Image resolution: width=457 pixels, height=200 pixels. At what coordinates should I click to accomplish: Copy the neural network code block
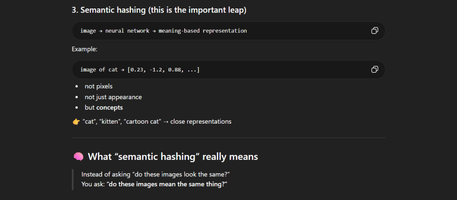click(375, 31)
